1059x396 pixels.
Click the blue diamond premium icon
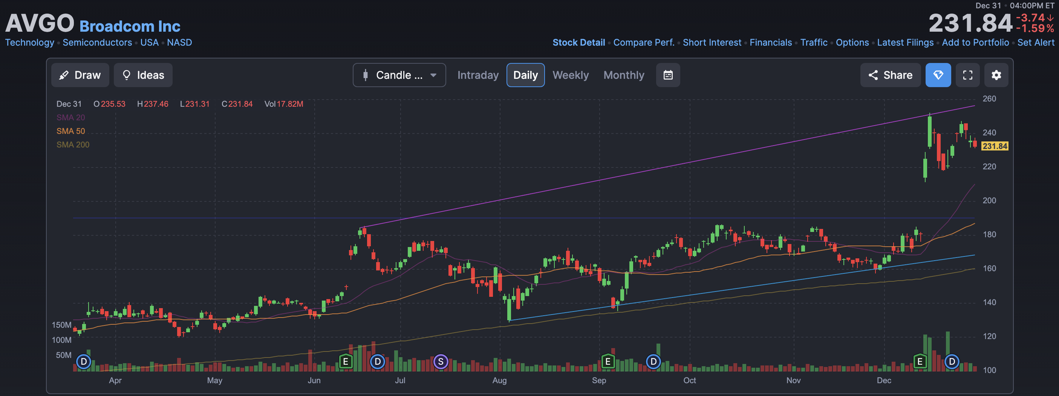938,75
